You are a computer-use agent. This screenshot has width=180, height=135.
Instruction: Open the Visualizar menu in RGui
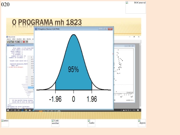(19, 39)
